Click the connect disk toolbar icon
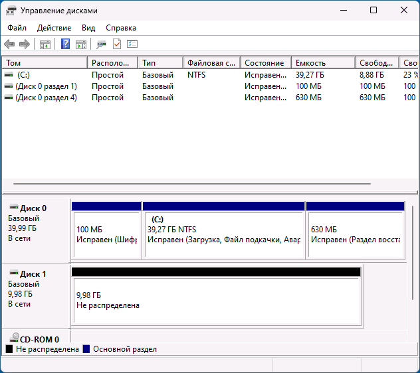 (101, 44)
